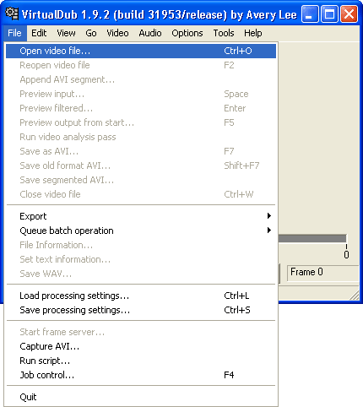Open the View menu
The image size is (363, 407).
pyautogui.click(x=66, y=33)
